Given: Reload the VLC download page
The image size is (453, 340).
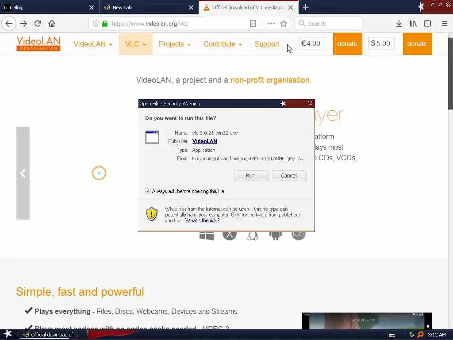Looking at the screenshot, I should point(38,23).
